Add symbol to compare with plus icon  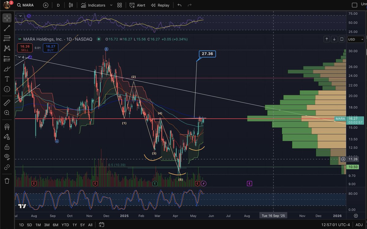[46, 5]
